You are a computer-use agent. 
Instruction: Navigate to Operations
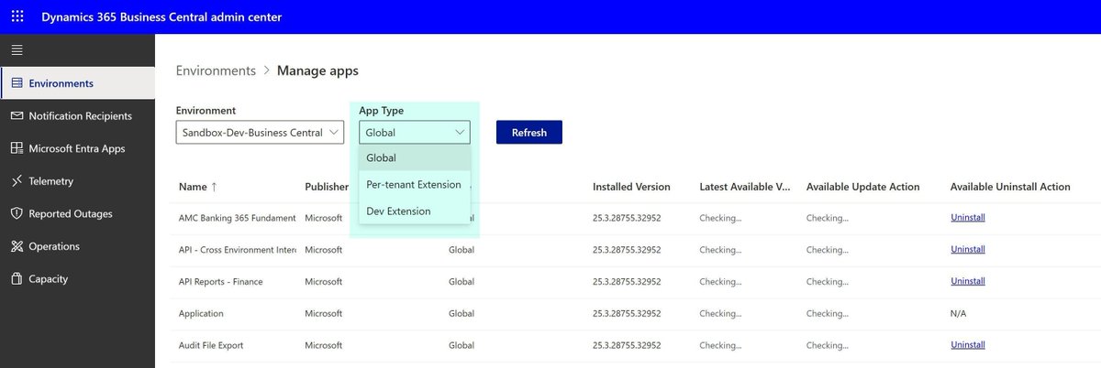point(54,246)
